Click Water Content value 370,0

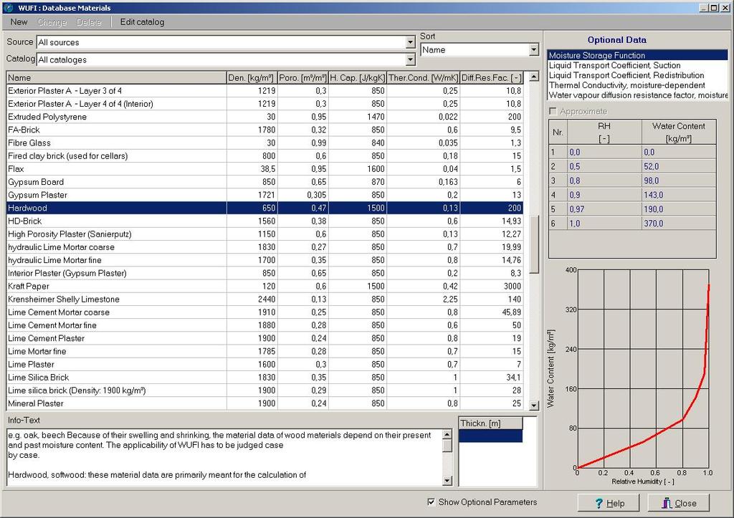tap(679, 224)
